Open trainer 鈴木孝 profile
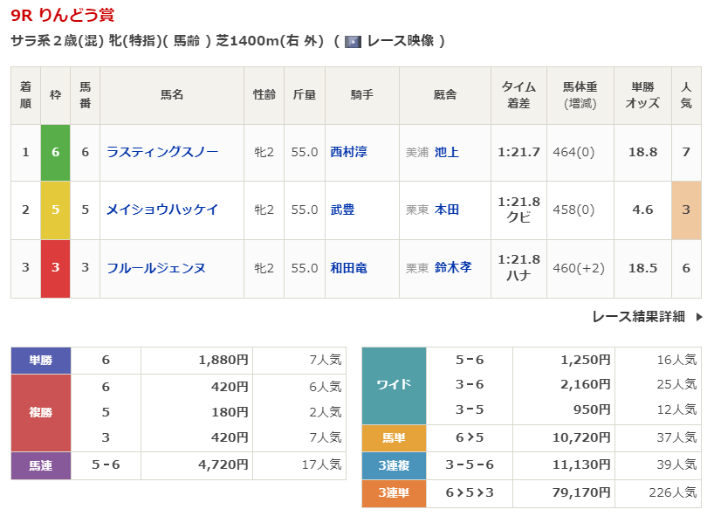Viewport: 714px width, 516px height. point(453,268)
